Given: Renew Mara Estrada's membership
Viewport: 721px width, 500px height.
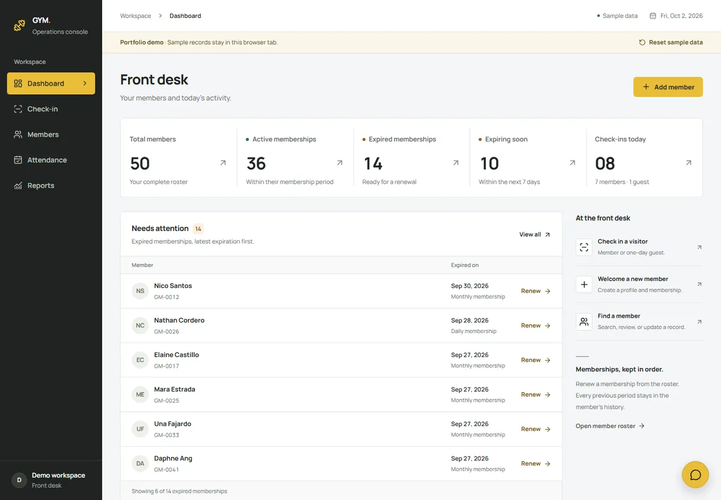Looking at the screenshot, I should [535, 394].
